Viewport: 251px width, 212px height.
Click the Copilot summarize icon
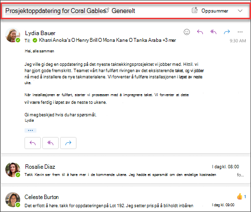pos(195,10)
